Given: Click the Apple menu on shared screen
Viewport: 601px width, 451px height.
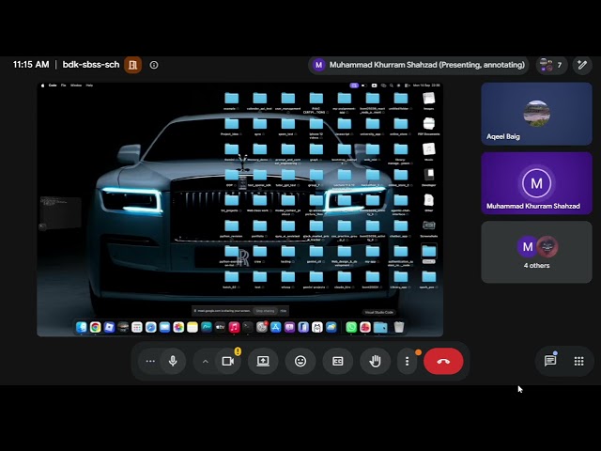Looking at the screenshot, I should point(42,86).
